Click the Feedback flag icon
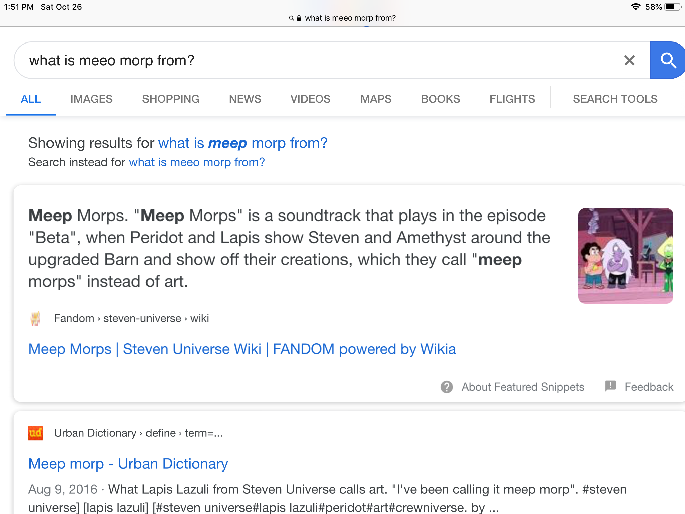 coord(610,386)
